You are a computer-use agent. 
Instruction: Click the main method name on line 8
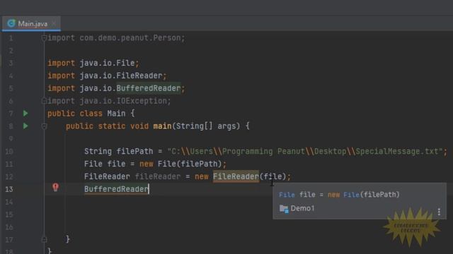pyautogui.click(x=162, y=126)
